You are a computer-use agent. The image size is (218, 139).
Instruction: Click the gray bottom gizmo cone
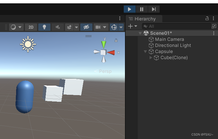pos(104,59)
